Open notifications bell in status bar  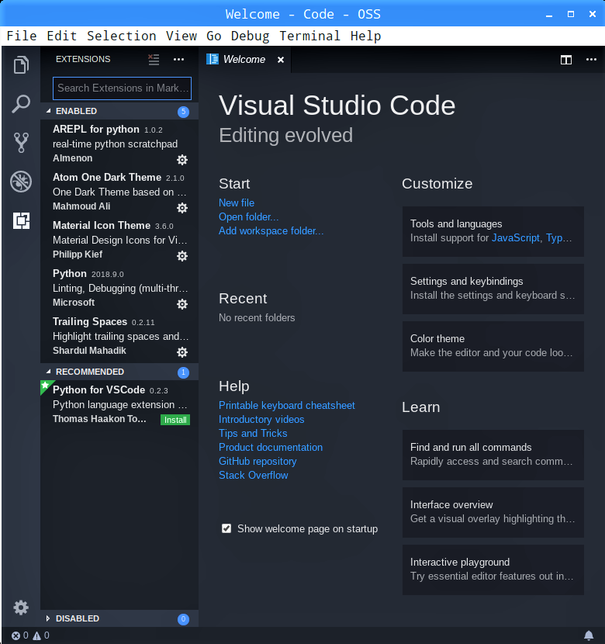click(589, 635)
